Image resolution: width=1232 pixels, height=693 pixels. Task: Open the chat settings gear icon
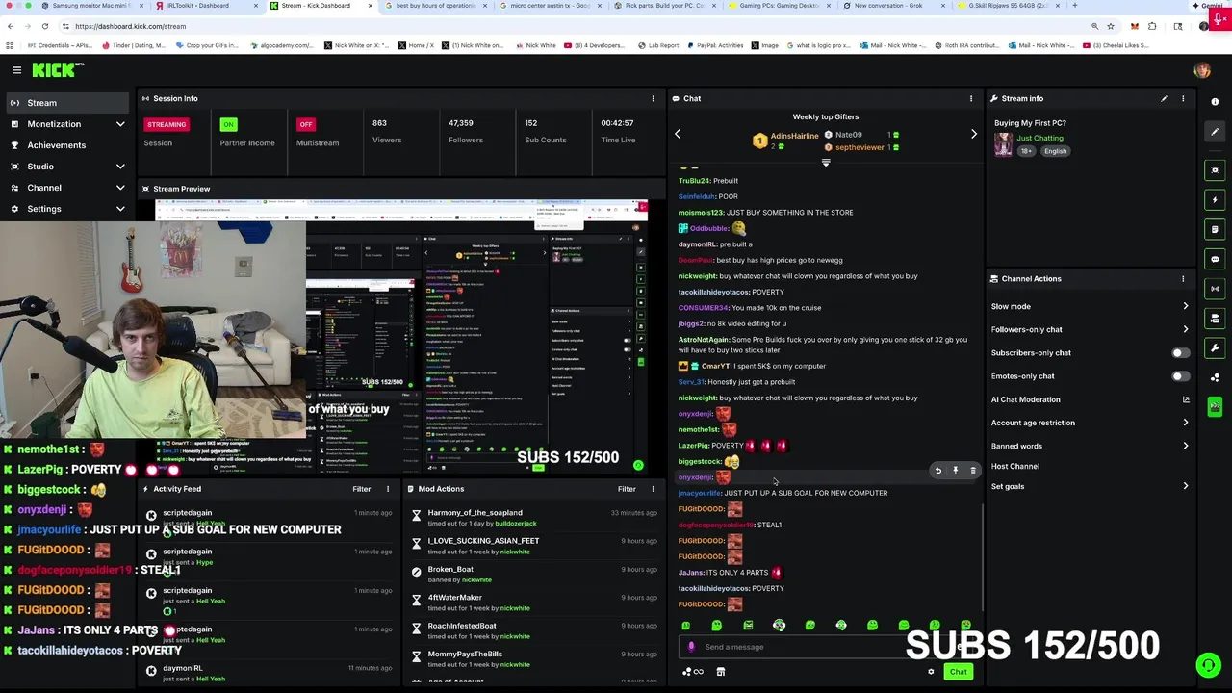(931, 672)
